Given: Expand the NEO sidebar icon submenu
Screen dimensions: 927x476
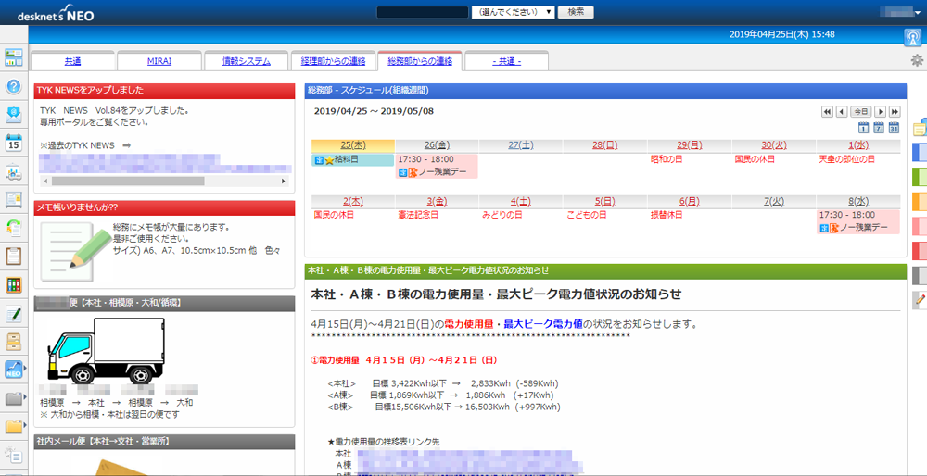Looking at the screenshot, I should 26,370.
